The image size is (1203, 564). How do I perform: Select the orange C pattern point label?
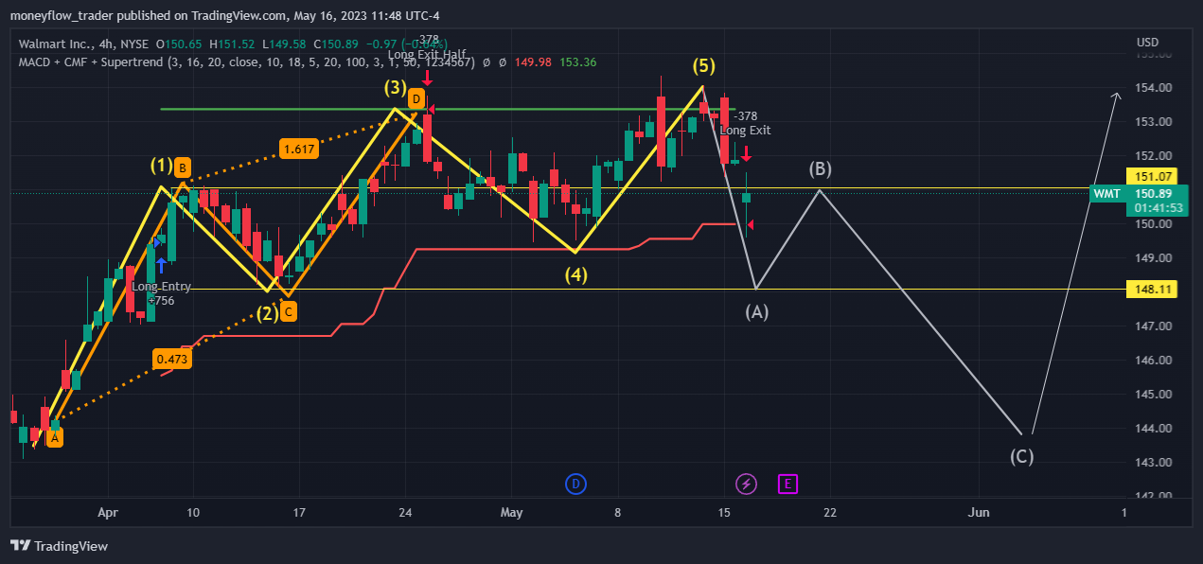(x=288, y=310)
